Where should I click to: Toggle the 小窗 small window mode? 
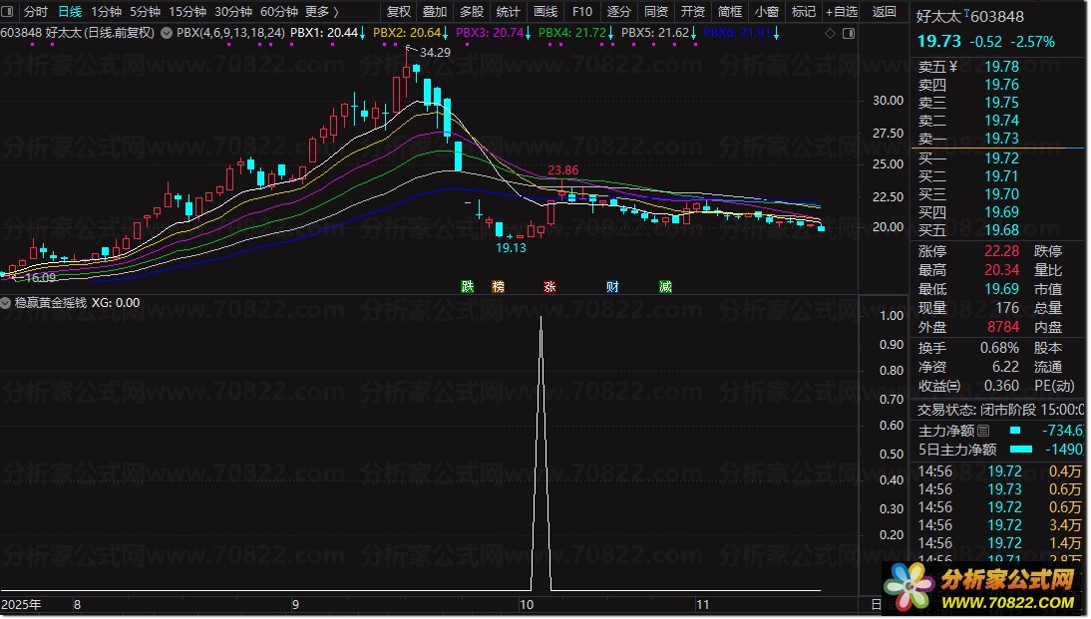pyautogui.click(x=767, y=12)
